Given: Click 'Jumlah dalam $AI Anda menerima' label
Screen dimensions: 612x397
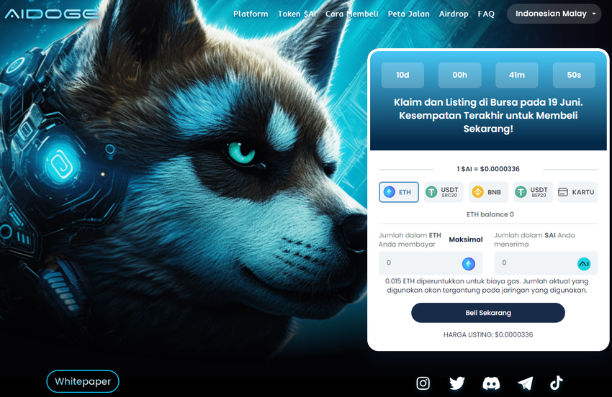Looking at the screenshot, I should pyautogui.click(x=534, y=239).
